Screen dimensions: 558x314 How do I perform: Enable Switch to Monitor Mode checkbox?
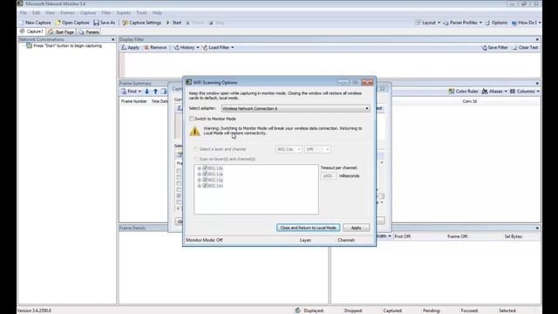pos(192,119)
